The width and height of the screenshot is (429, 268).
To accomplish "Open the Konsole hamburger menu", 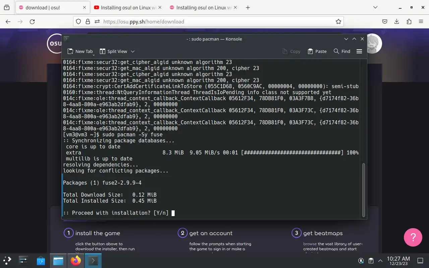I will coord(359,51).
